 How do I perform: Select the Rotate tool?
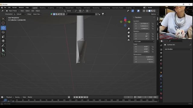click(x=3, y=32)
